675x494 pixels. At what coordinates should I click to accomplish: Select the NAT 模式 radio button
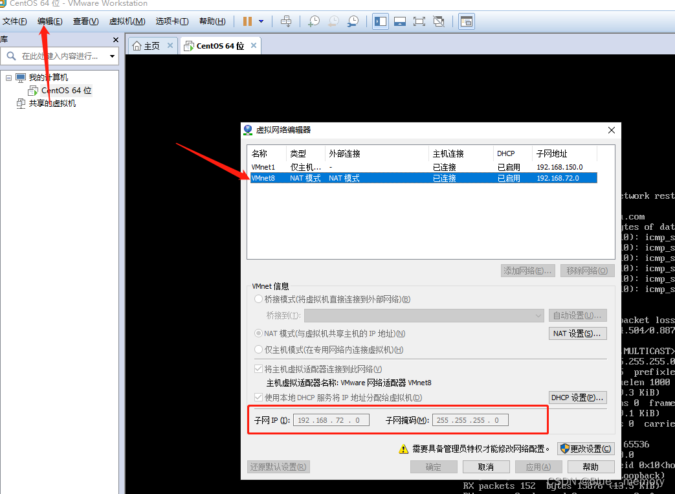click(x=258, y=333)
